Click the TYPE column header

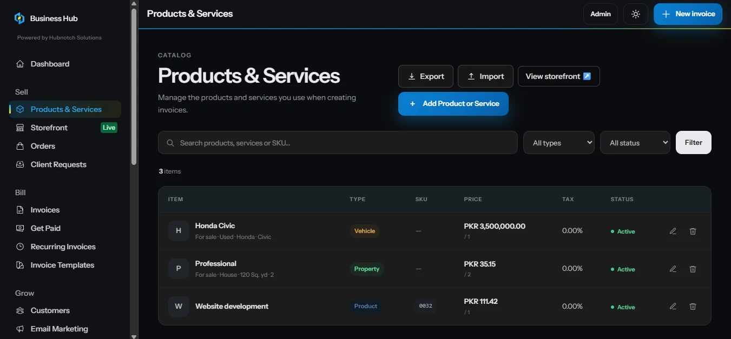358,199
